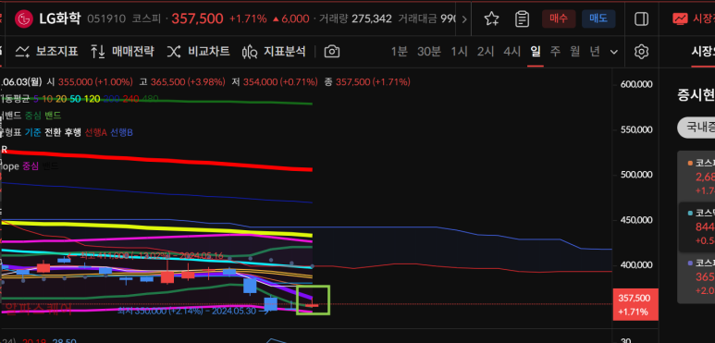Add LG화학 to favorites with the star icon

(491, 18)
